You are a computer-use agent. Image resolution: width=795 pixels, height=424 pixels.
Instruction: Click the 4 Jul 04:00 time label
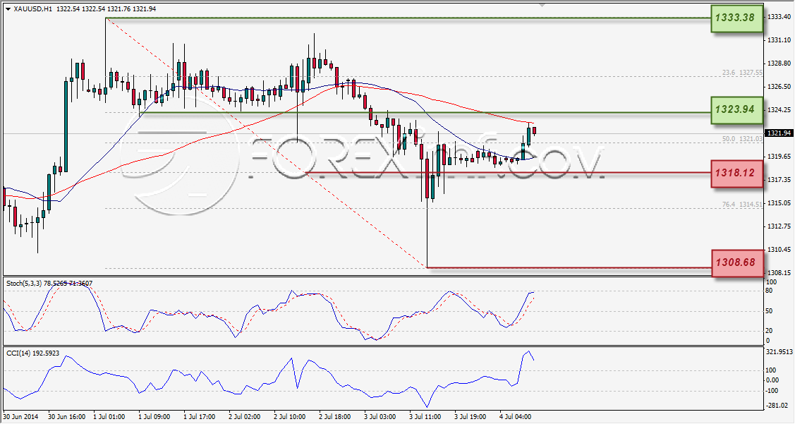click(515, 416)
